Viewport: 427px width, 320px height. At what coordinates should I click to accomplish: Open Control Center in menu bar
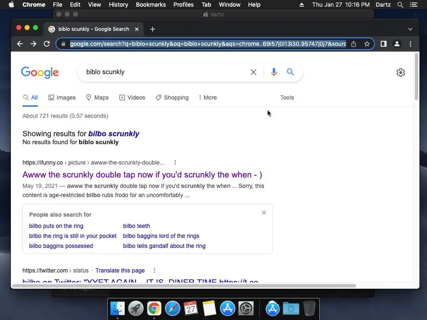414,5
